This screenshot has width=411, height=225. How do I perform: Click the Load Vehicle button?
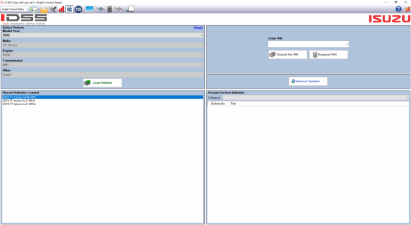(103, 83)
